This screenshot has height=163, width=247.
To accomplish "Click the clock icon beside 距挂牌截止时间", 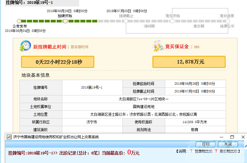I will coord(25,46).
